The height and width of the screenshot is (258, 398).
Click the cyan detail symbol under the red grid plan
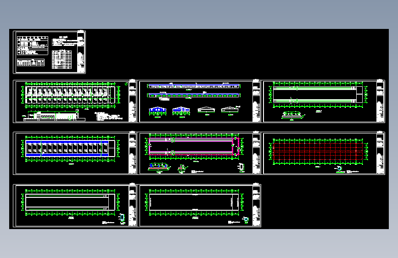[x=339, y=168]
